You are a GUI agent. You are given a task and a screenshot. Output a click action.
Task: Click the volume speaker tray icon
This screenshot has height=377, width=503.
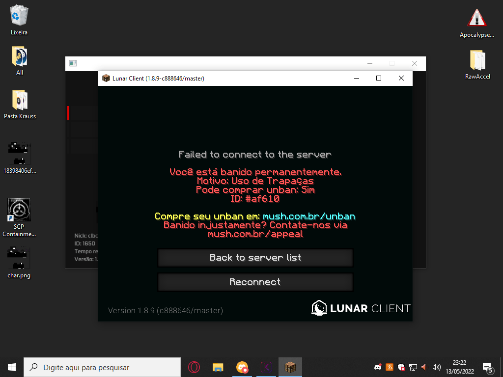pyautogui.click(x=436, y=367)
